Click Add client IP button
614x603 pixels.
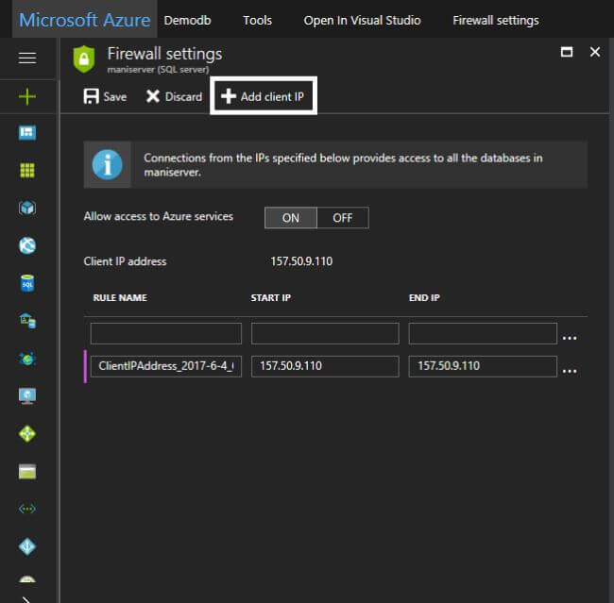coord(264,96)
